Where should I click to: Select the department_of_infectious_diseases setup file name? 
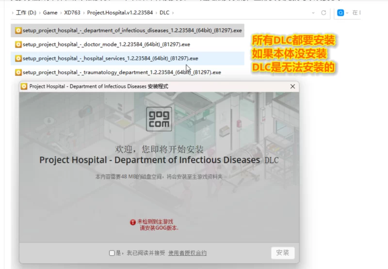(132, 31)
